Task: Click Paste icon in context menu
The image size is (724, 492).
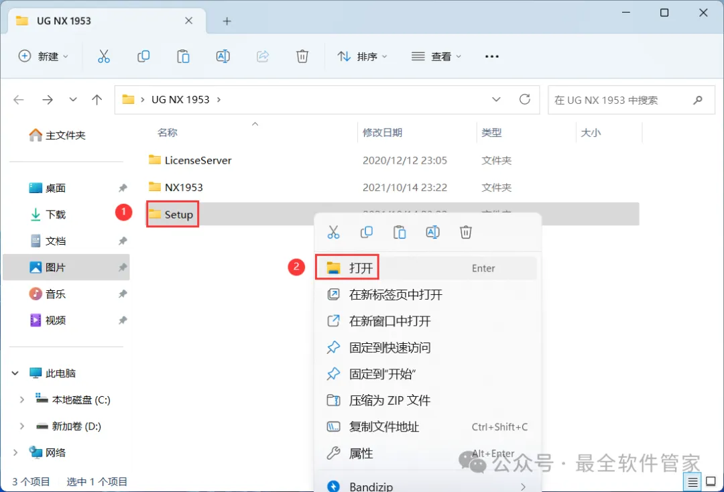Action: point(400,232)
